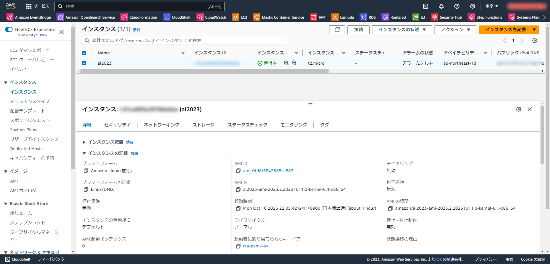The width and height of the screenshot is (550, 264).
Task: Open the launch instance split-button arrow
Action: (x=534, y=30)
